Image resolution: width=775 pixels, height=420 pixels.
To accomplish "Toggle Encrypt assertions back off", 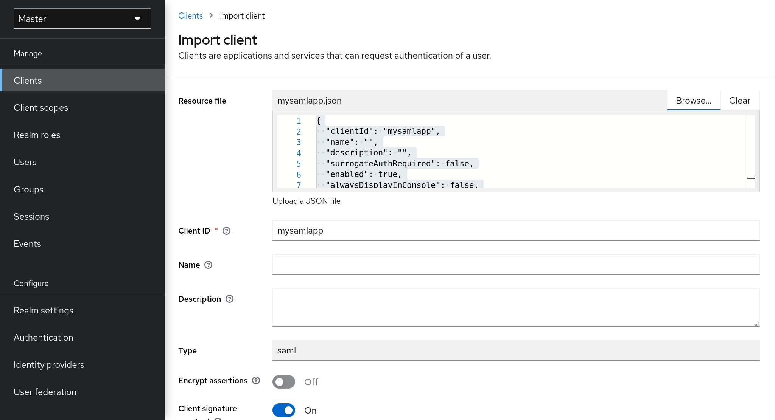I will (283, 382).
